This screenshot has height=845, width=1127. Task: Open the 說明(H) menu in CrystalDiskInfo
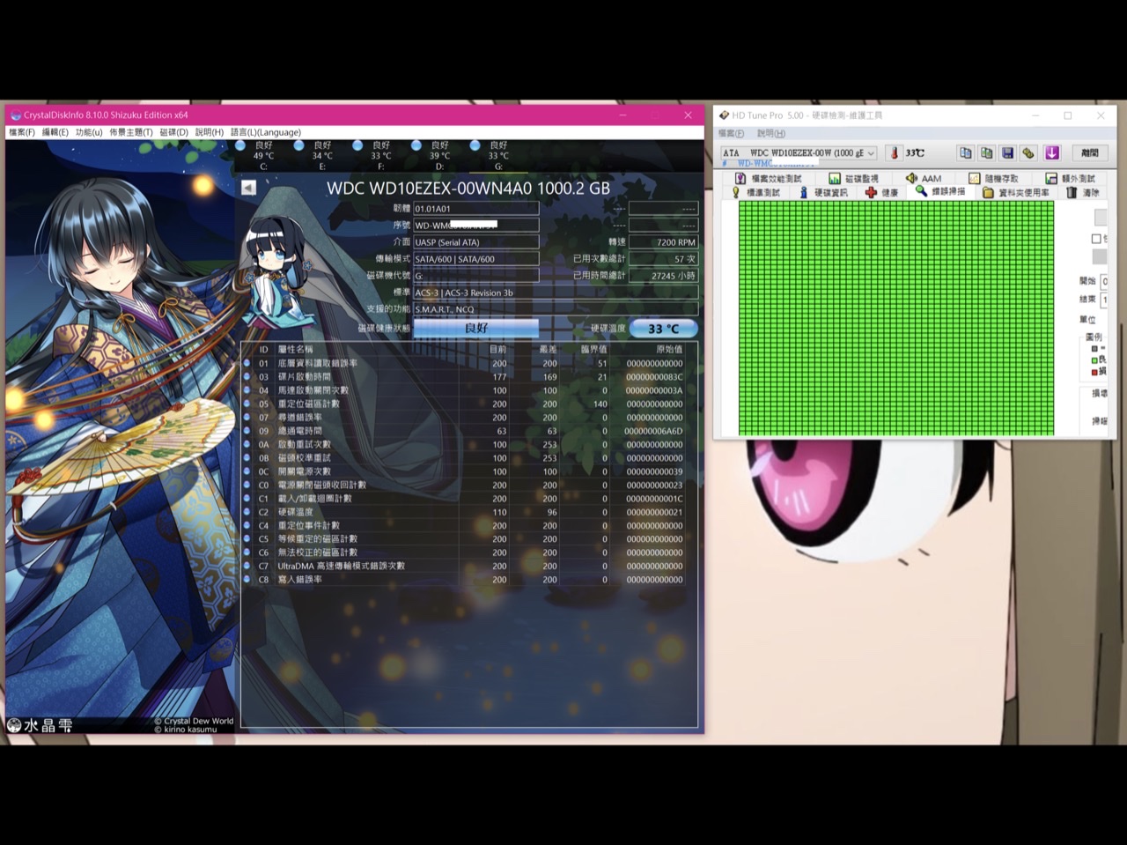(210, 132)
